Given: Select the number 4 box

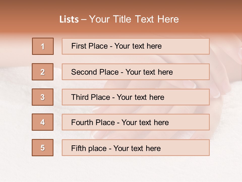Looking at the screenshot, I should tap(43, 122).
